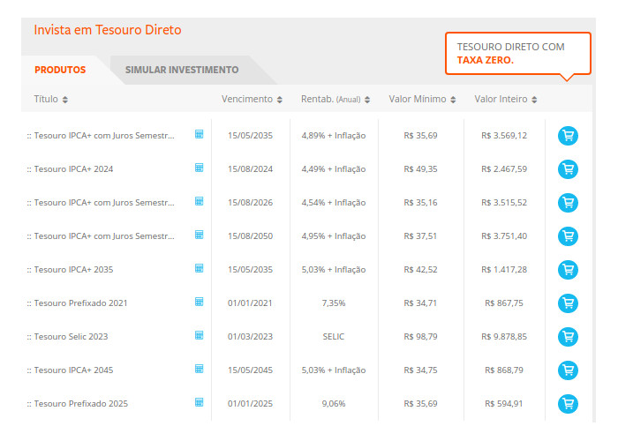Open calculator icon for Tesouro Selic 2023
618x441 pixels.
coord(200,335)
